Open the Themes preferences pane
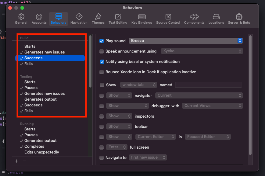 click(98, 19)
